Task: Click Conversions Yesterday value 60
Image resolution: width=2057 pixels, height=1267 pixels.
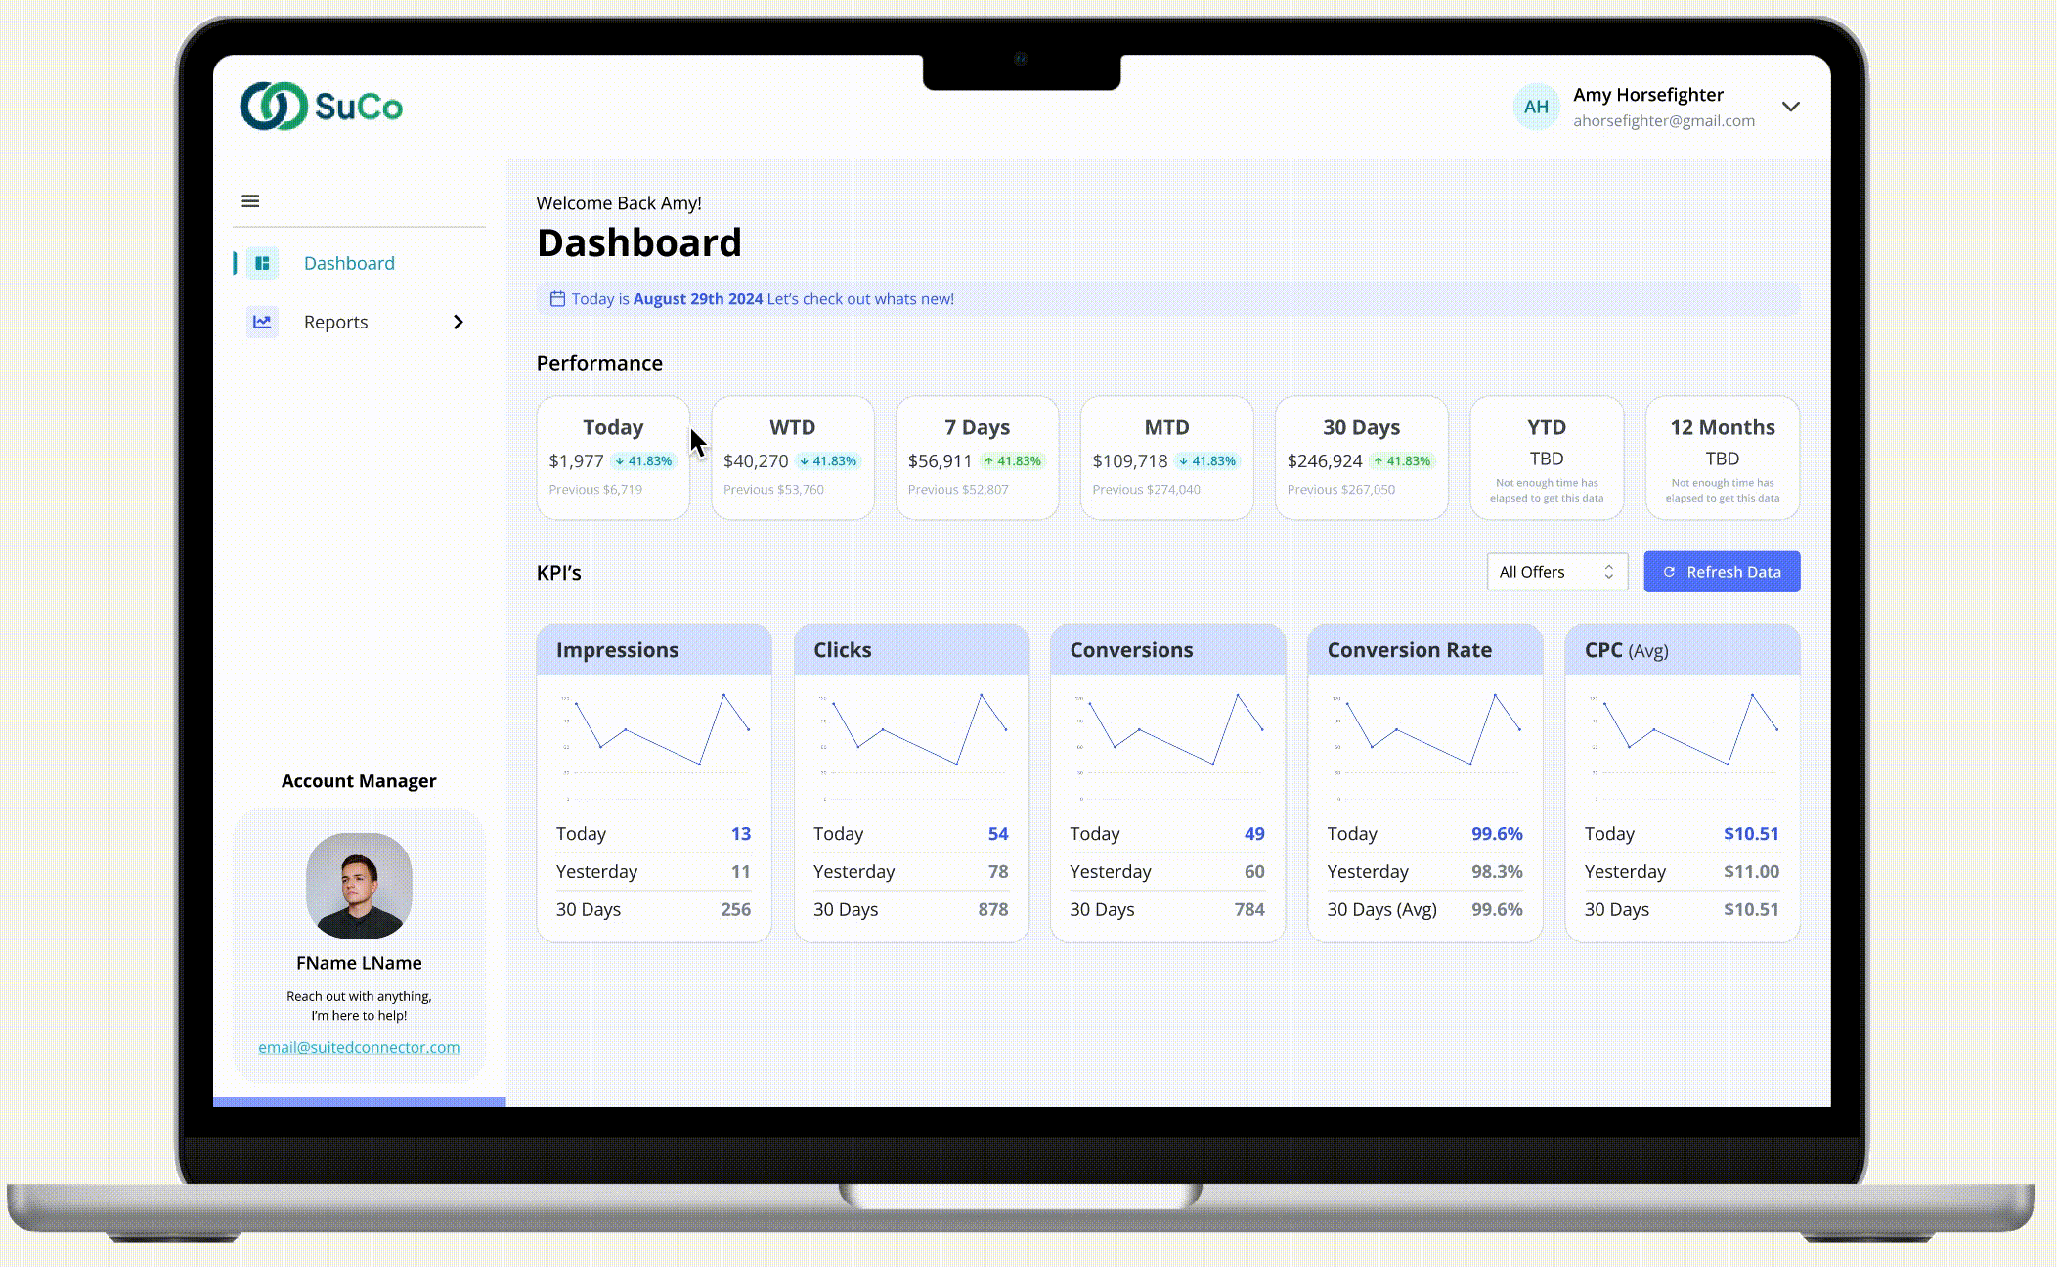Action: point(1254,871)
